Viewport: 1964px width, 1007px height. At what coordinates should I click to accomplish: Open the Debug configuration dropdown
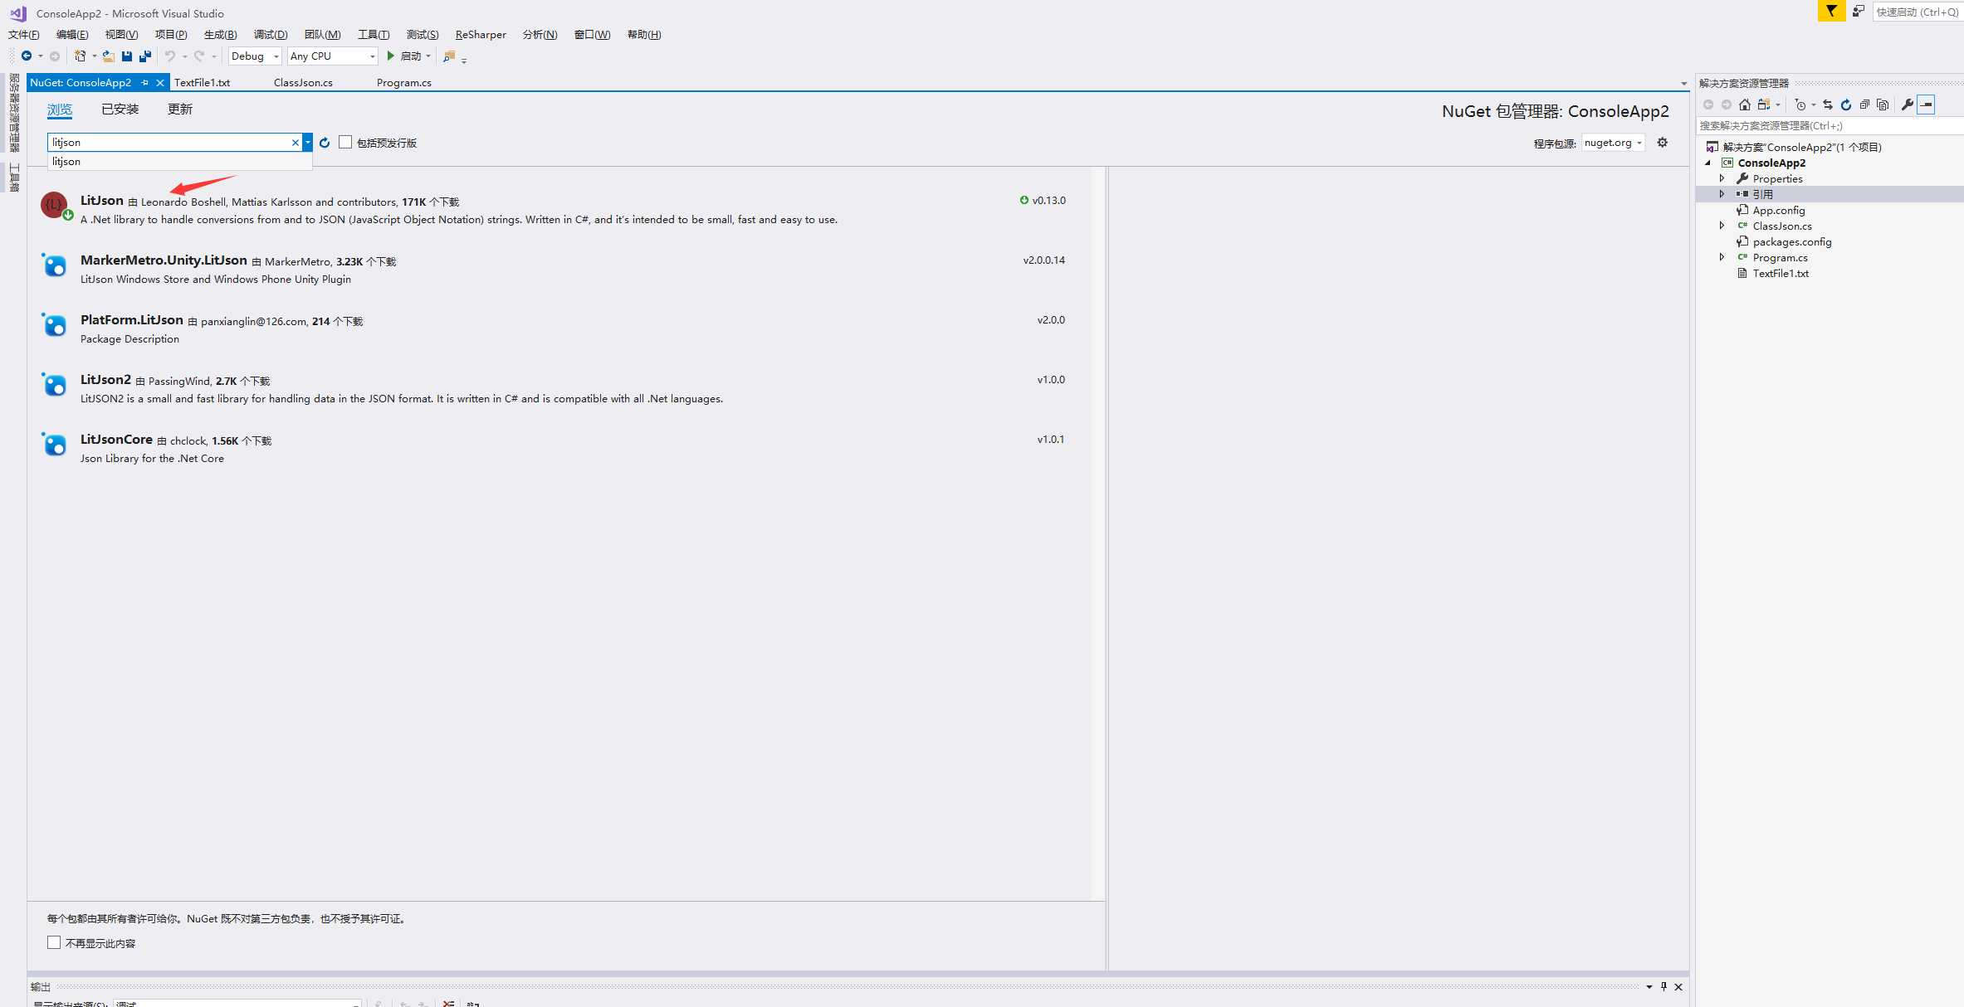click(x=255, y=56)
